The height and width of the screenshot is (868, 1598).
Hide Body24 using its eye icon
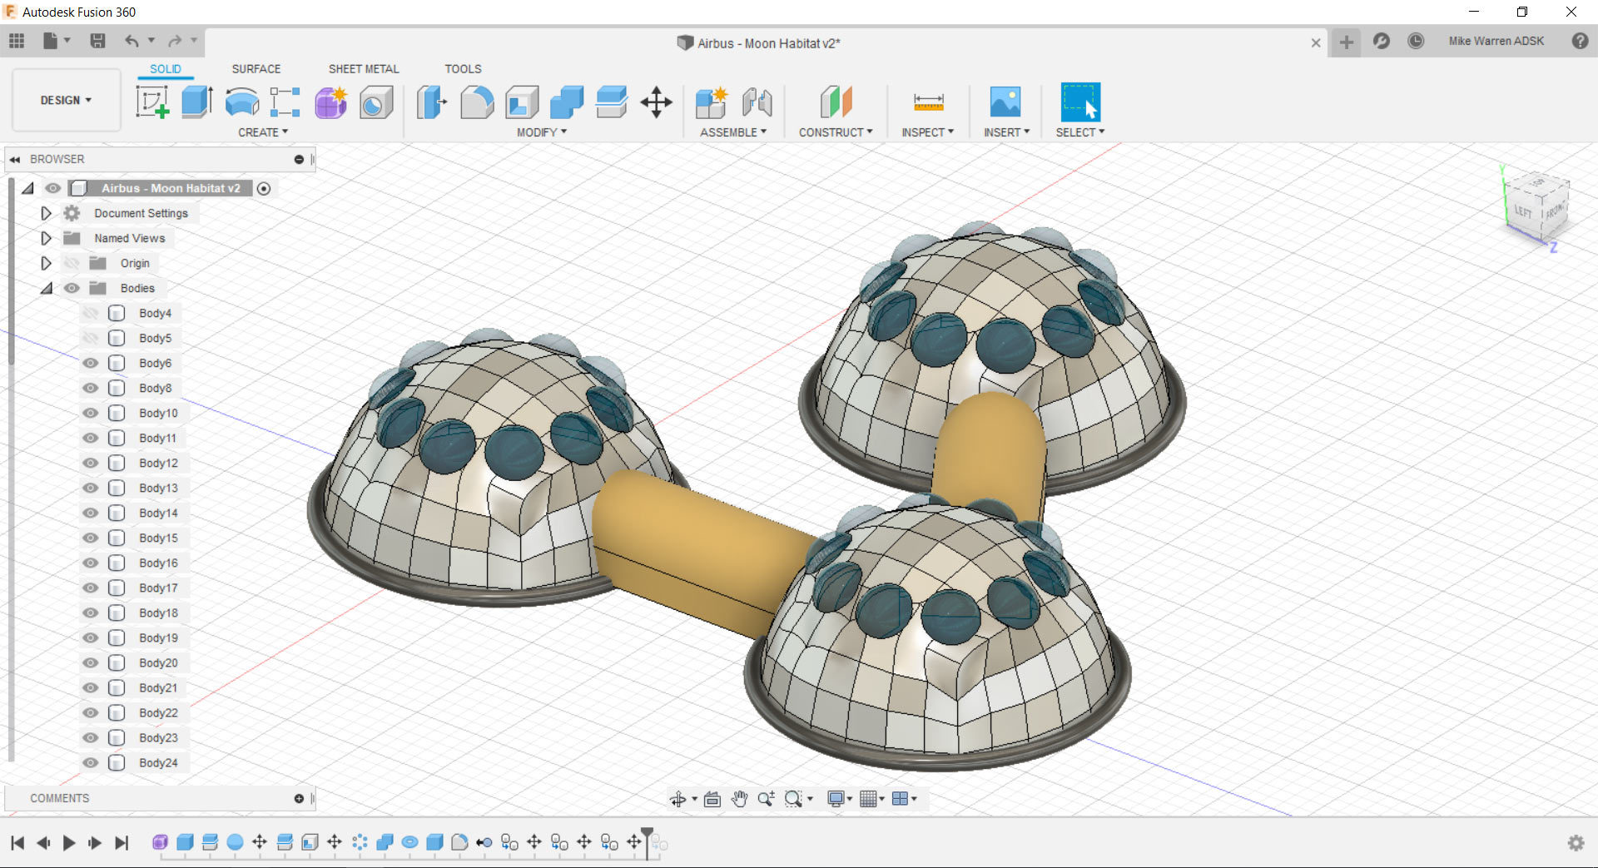click(x=91, y=762)
